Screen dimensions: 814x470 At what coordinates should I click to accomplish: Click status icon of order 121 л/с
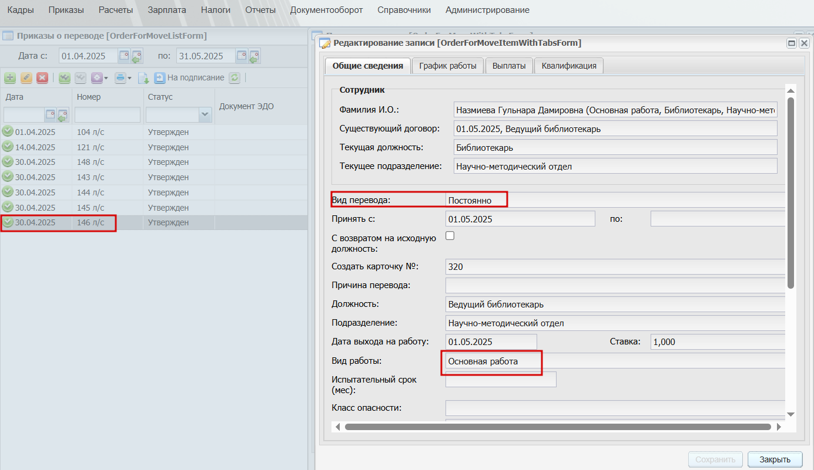point(8,147)
